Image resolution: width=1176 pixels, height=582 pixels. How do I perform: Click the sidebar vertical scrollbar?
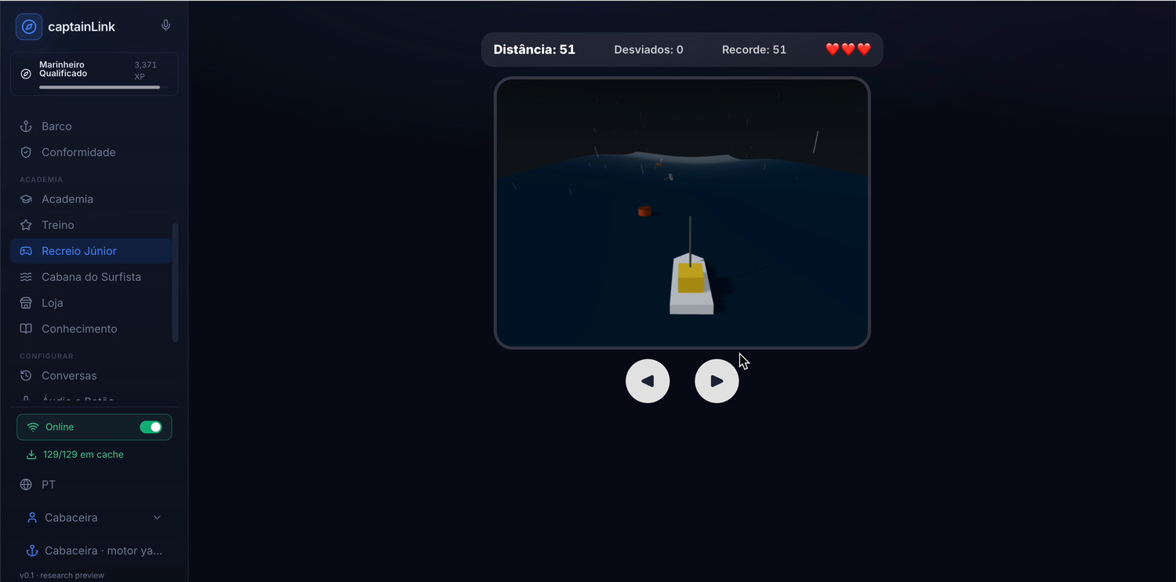coord(175,282)
